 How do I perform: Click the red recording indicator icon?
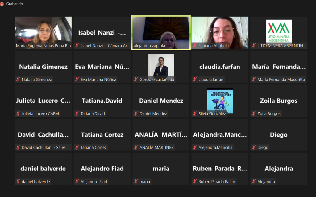pyautogui.click(x=2, y=4)
